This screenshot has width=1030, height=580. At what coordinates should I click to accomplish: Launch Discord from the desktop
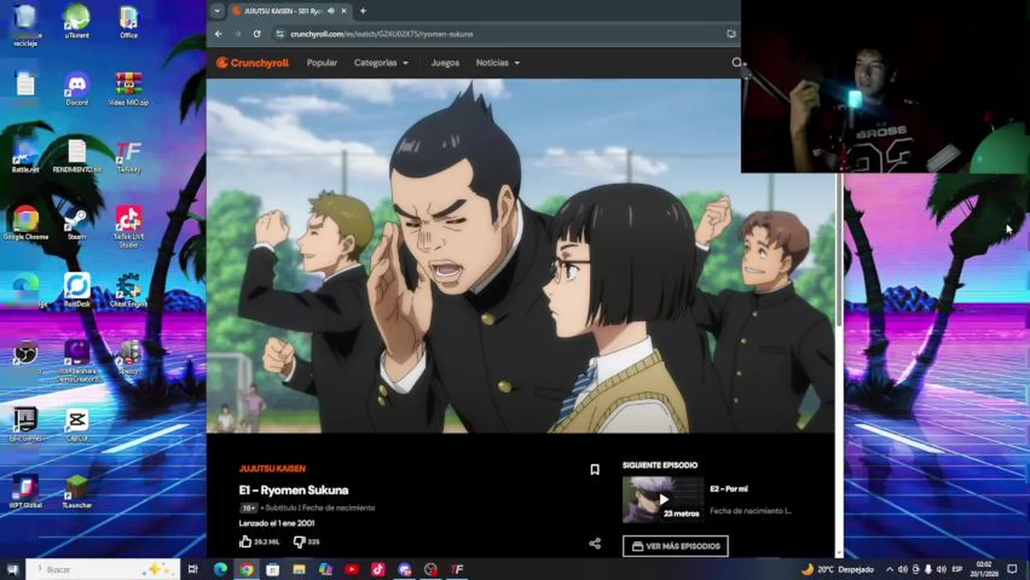point(77,89)
